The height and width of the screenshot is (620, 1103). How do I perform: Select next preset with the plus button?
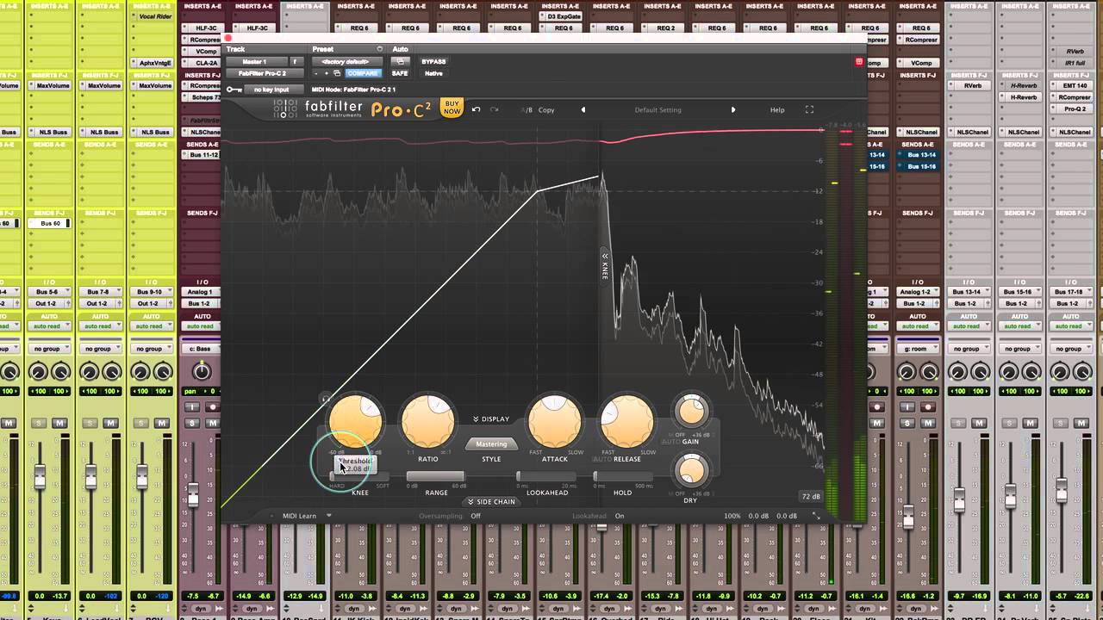(327, 73)
